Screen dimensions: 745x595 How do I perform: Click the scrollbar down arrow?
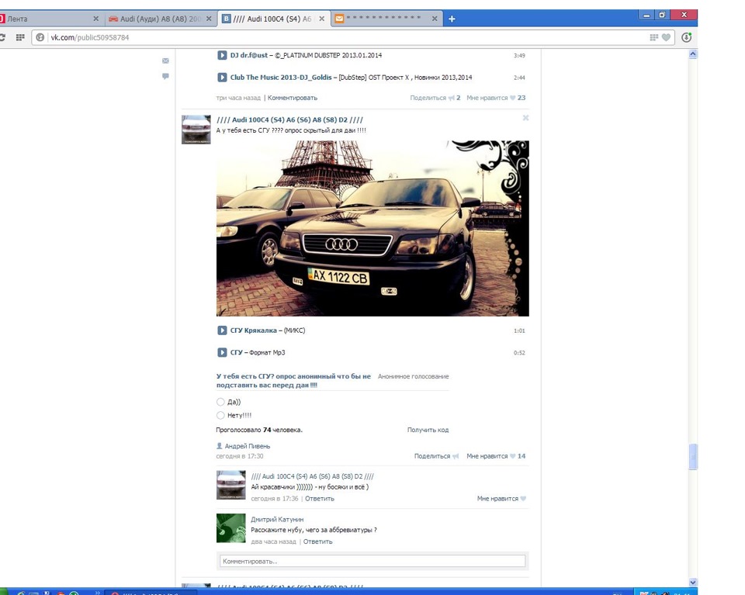[x=693, y=582]
